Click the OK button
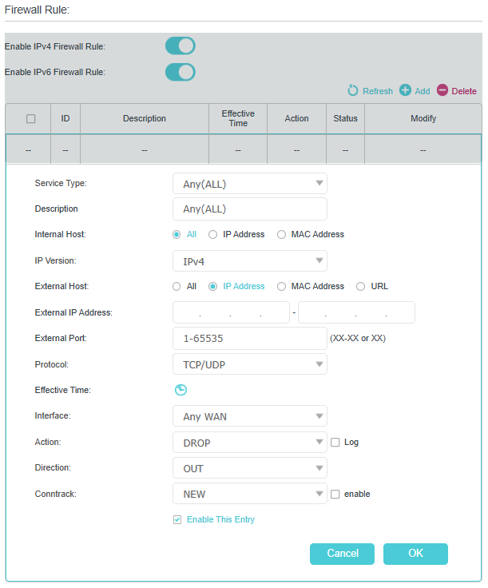488x588 pixels. pos(415,554)
